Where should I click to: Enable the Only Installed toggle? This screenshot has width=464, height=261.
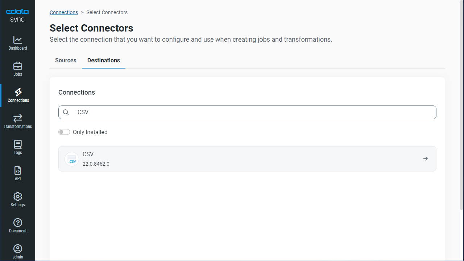click(64, 132)
